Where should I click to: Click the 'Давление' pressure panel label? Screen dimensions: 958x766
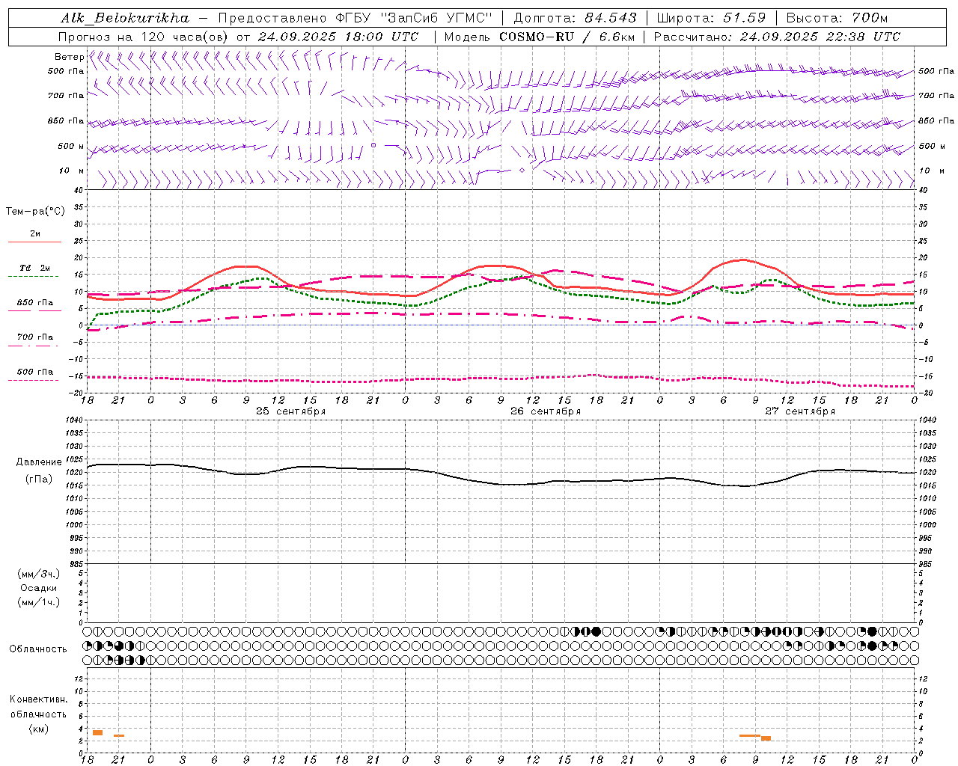39,462
